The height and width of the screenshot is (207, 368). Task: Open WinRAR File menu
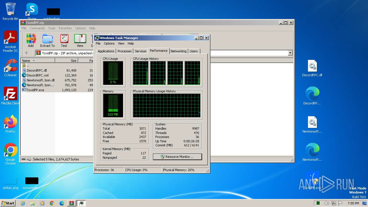point(24,28)
